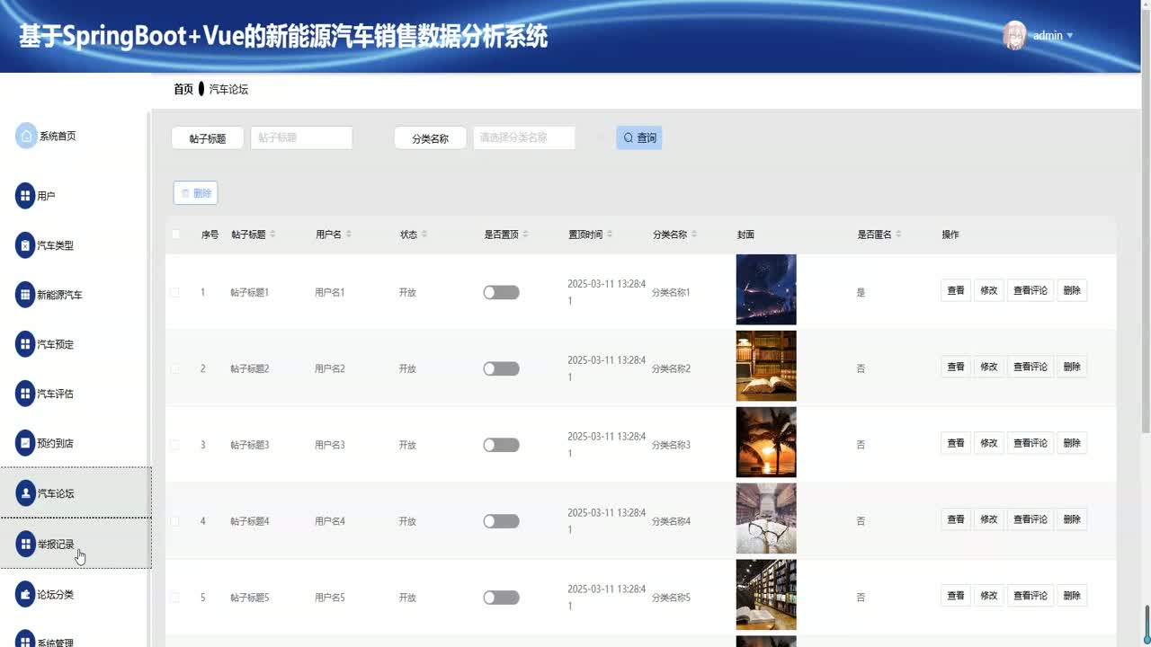Click the batch 删除 button above table
This screenshot has width=1151, height=647.
pyautogui.click(x=195, y=192)
